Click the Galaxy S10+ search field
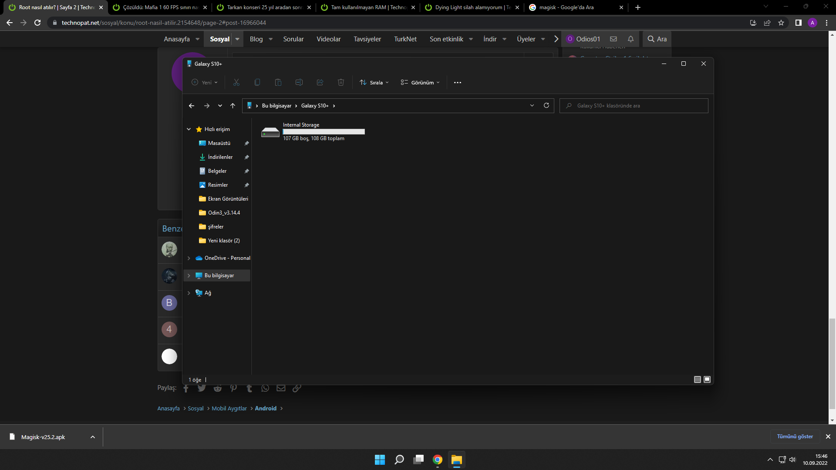The width and height of the screenshot is (836, 470). [x=634, y=106]
